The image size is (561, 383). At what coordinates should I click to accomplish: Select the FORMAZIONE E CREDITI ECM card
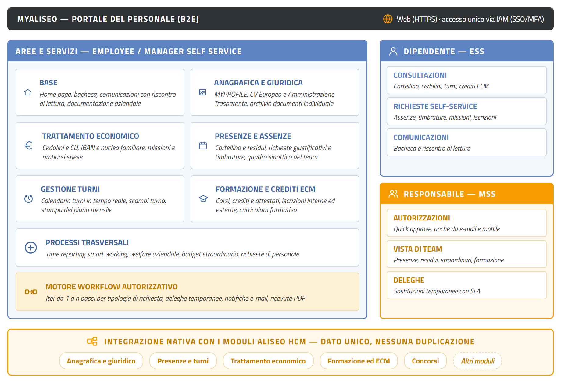coord(275,199)
